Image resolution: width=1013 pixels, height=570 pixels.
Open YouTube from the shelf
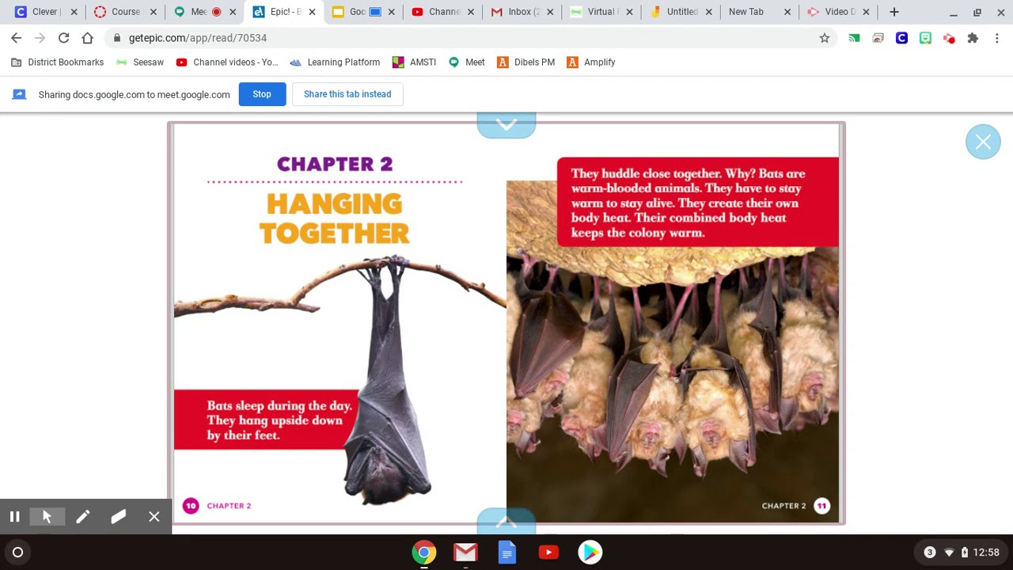[x=548, y=553]
